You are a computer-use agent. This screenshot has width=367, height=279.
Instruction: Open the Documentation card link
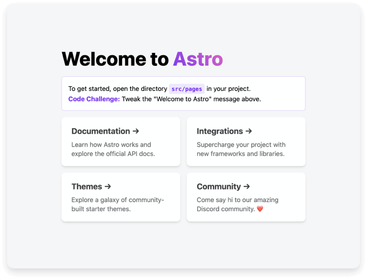[x=121, y=142]
